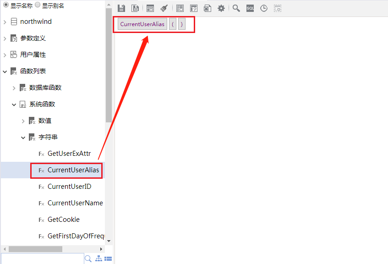Click the dashed add-view icon in toolbar
This screenshot has width=388, height=264.
click(278, 8)
